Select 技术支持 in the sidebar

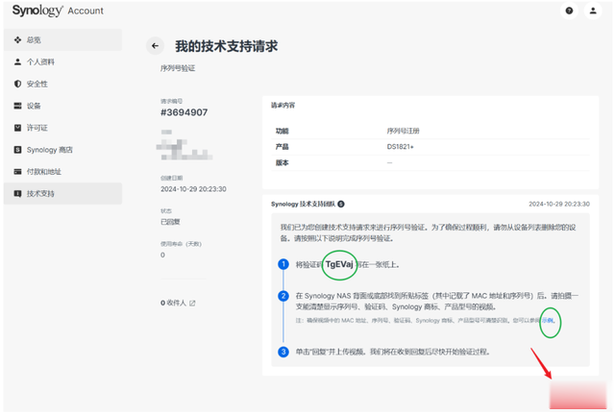(x=62, y=193)
